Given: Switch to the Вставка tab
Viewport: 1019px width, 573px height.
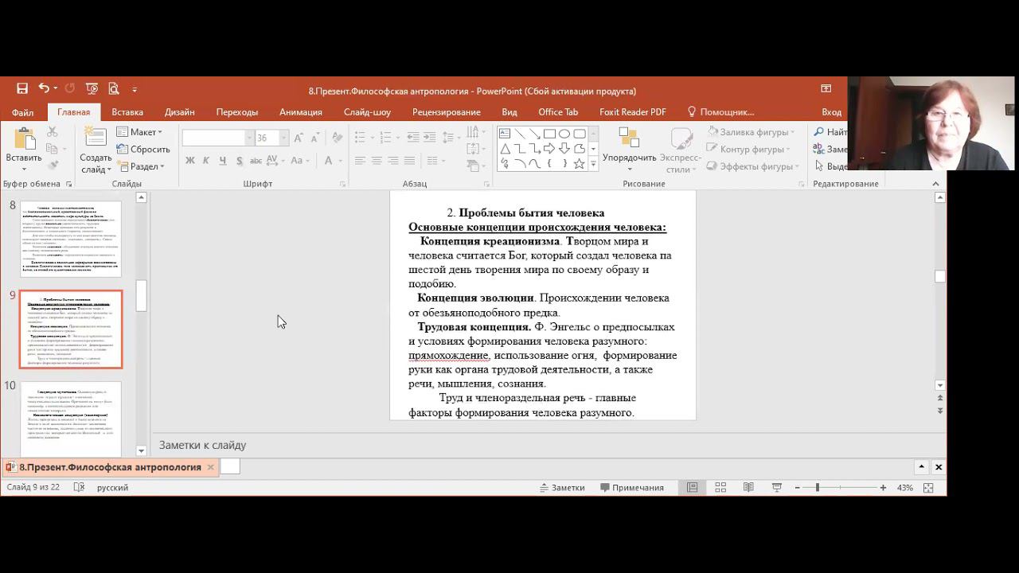Looking at the screenshot, I should pos(127,112).
